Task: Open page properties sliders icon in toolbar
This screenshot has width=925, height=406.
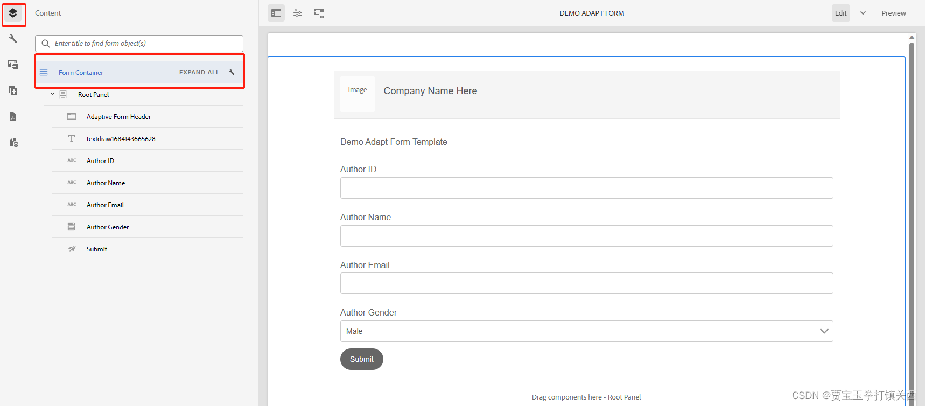Action: [298, 13]
